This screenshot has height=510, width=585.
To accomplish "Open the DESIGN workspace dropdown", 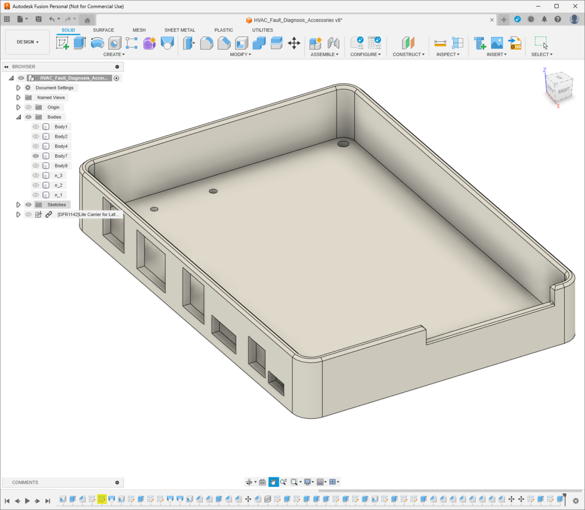I will point(28,42).
